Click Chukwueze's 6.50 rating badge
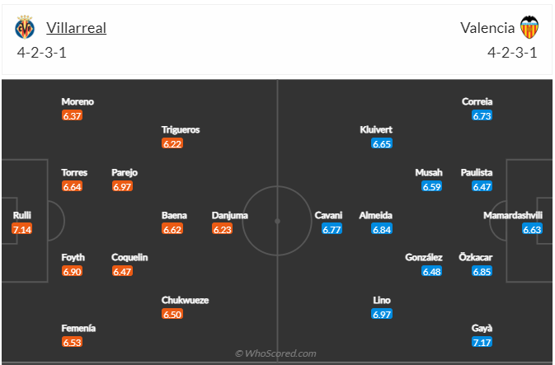 point(172,315)
